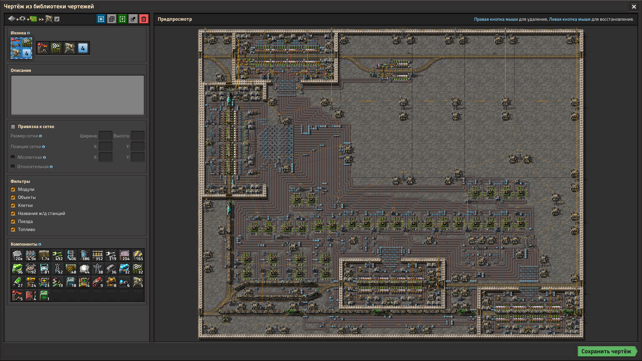Click the wall component with count 1.7k
The height and width of the screenshot is (361, 642).
coord(44,255)
